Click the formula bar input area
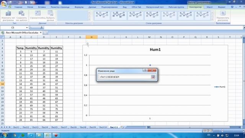The image size is (245, 138). click(x=143, y=28)
